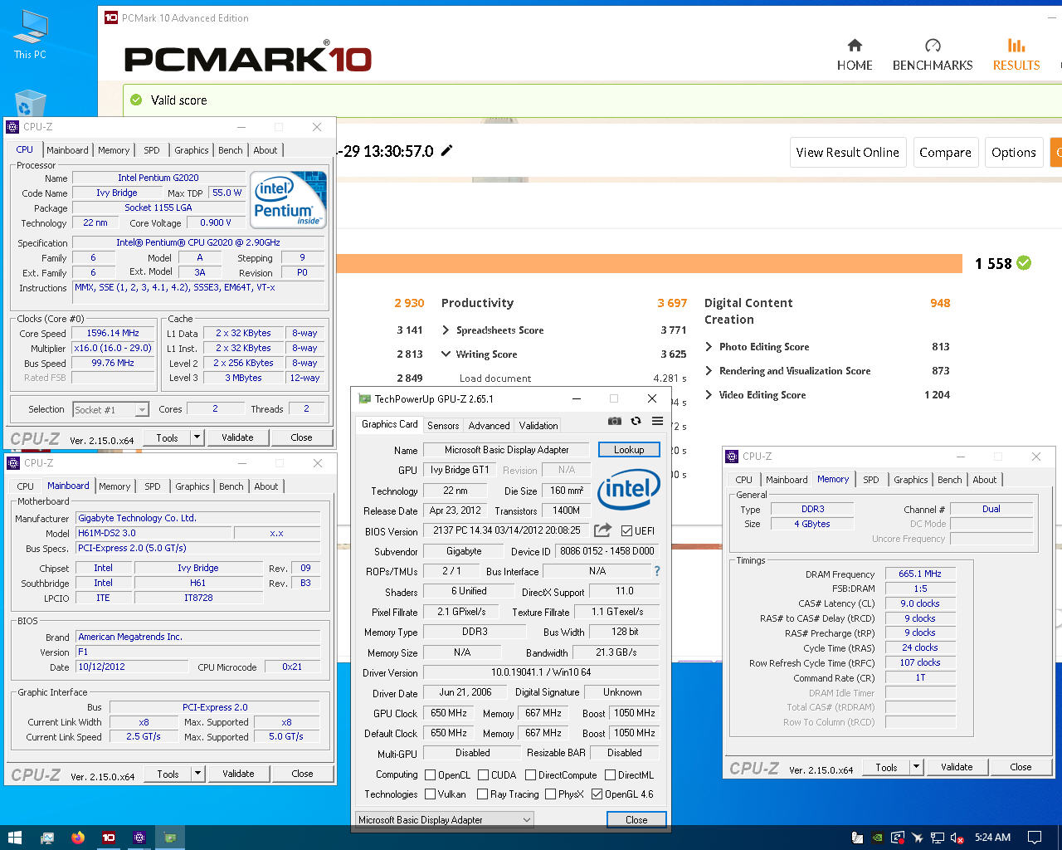Click the View Result Online button

[847, 152]
